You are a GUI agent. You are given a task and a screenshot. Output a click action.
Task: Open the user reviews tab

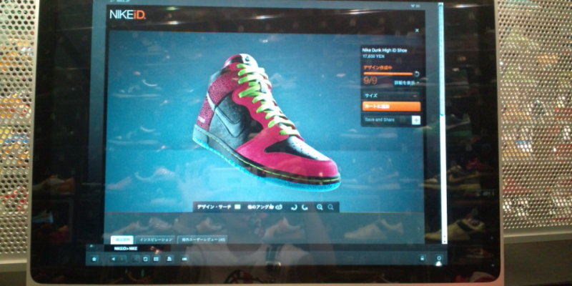click(x=202, y=240)
